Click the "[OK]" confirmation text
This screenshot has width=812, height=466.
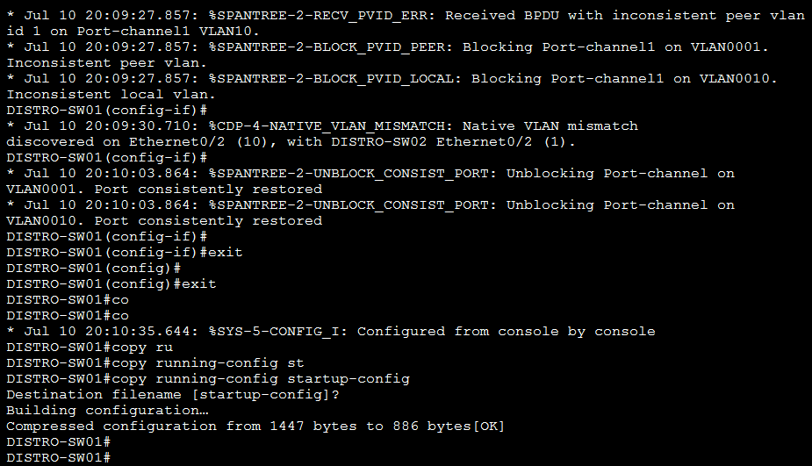(x=487, y=427)
